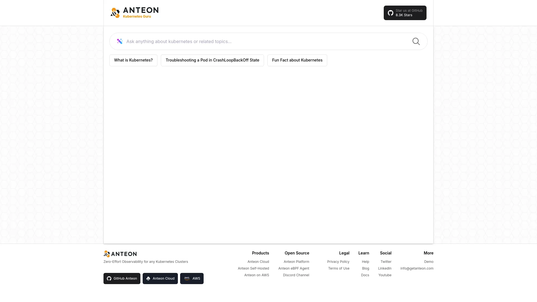This screenshot has width=537, height=302.
Task: Click the Discord Channel link in footer
Action: (296, 275)
